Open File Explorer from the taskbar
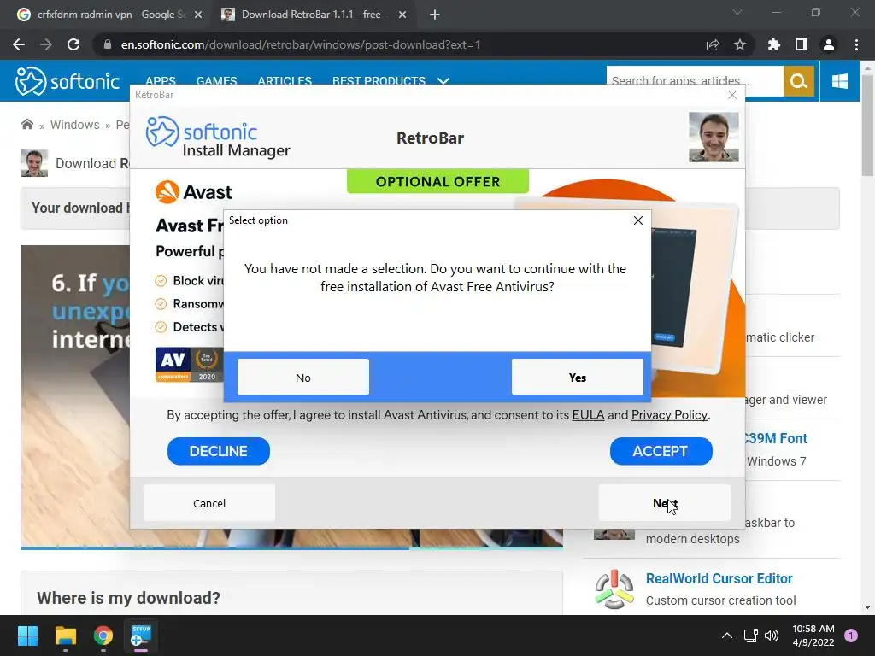Image resolution: width=875 pixels, height=656 pixels. coord(65,635)
